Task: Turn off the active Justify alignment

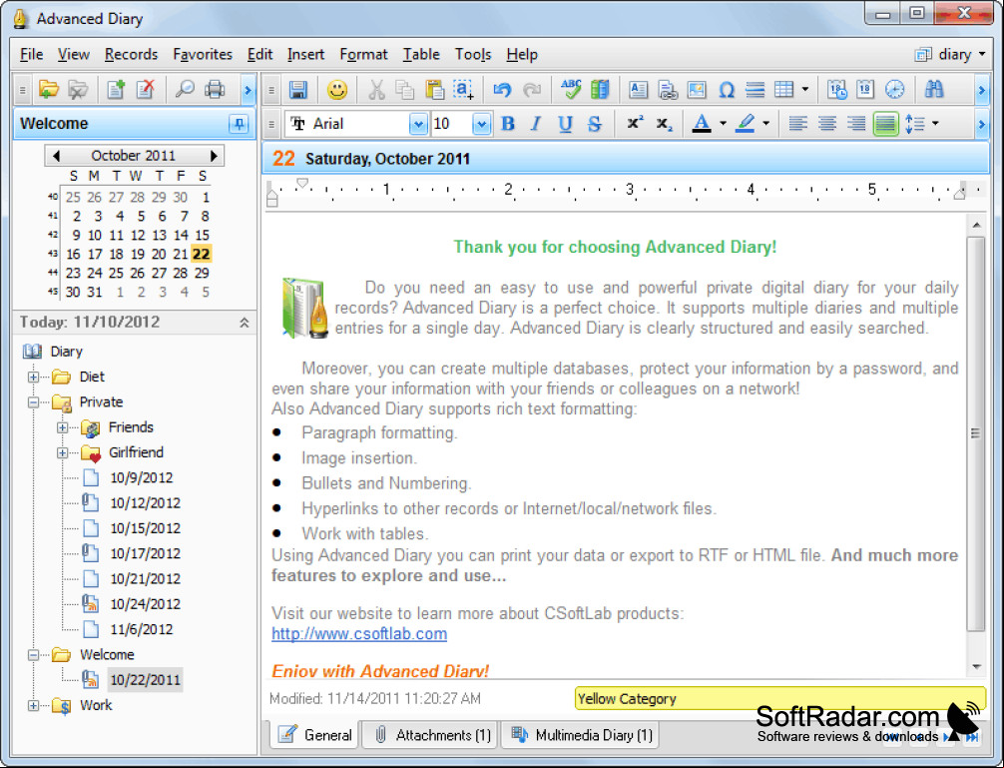Action: tap(885, 124)
